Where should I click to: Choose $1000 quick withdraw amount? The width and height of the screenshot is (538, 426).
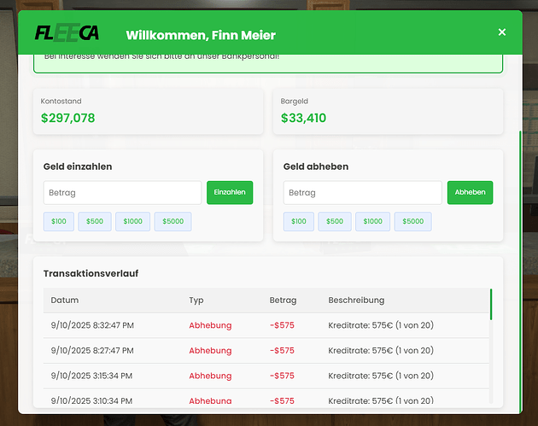pos(372,222)
